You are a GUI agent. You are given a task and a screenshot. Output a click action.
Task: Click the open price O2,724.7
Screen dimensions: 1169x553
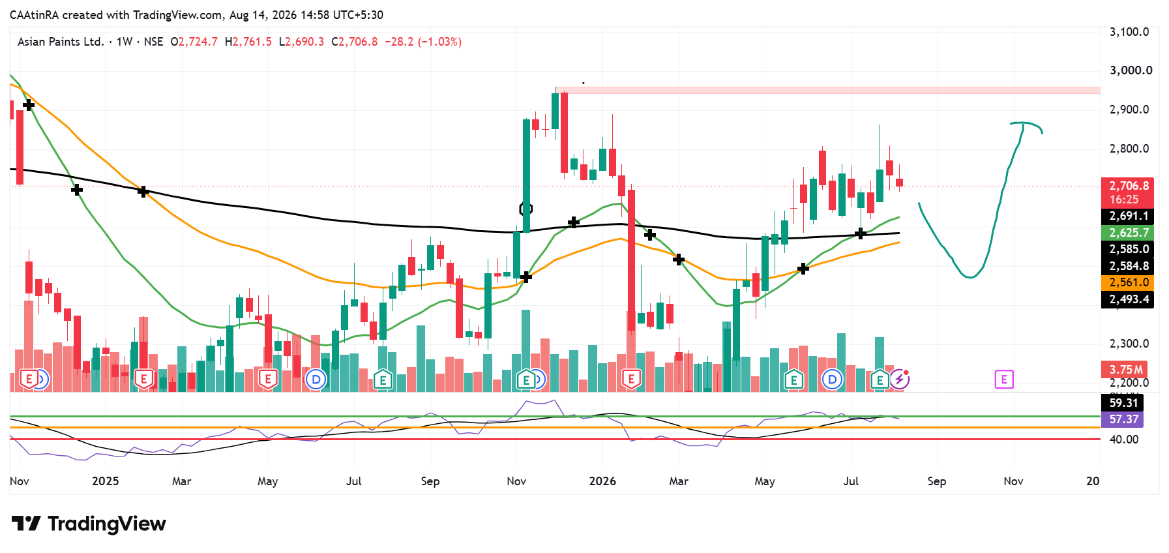coord(194,42)
